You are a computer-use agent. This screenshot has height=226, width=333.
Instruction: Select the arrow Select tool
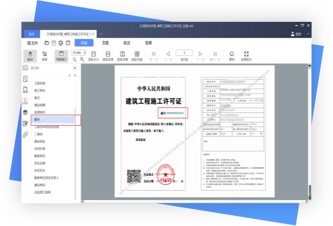[45, 56]
